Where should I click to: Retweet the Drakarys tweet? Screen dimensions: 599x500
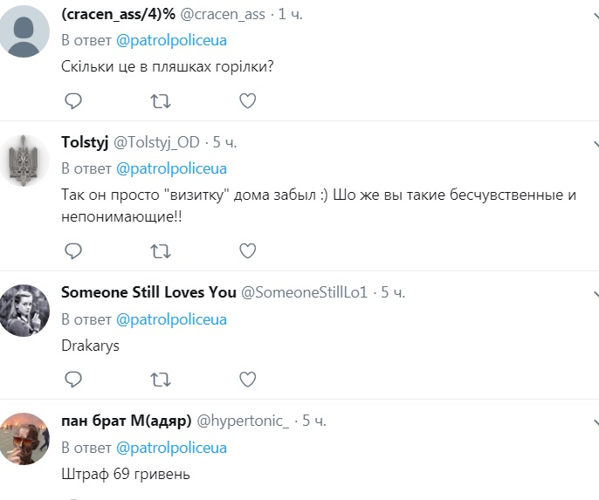161,379
